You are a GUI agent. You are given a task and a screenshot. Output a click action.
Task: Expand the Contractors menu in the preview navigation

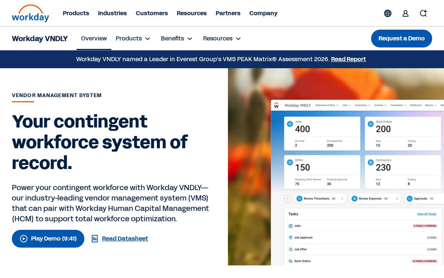pyautogui.click(x=363, y=105)
